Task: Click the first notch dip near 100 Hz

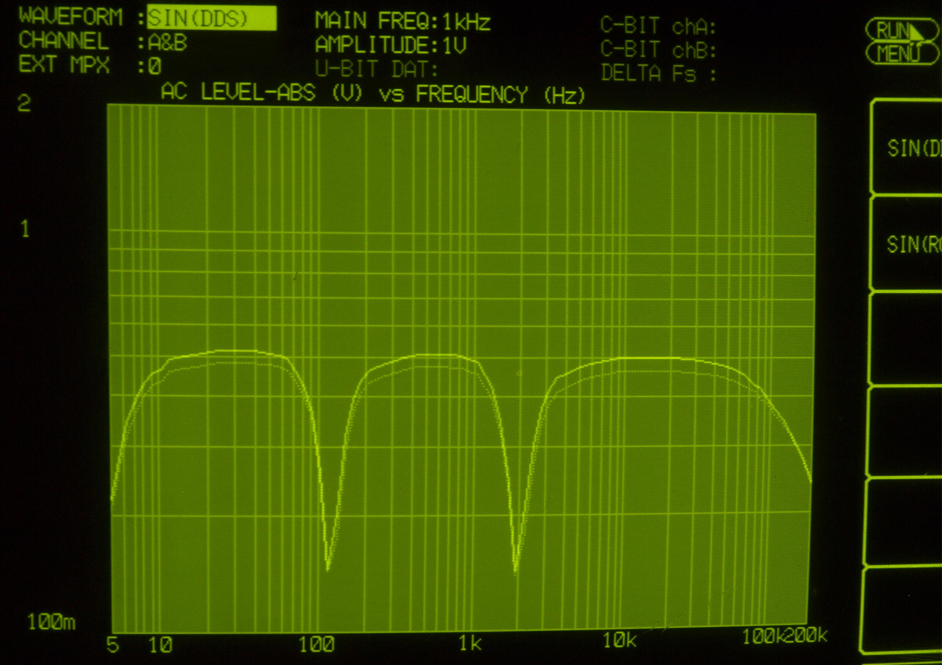Action: pyautogui.click(x=328, y=568)
